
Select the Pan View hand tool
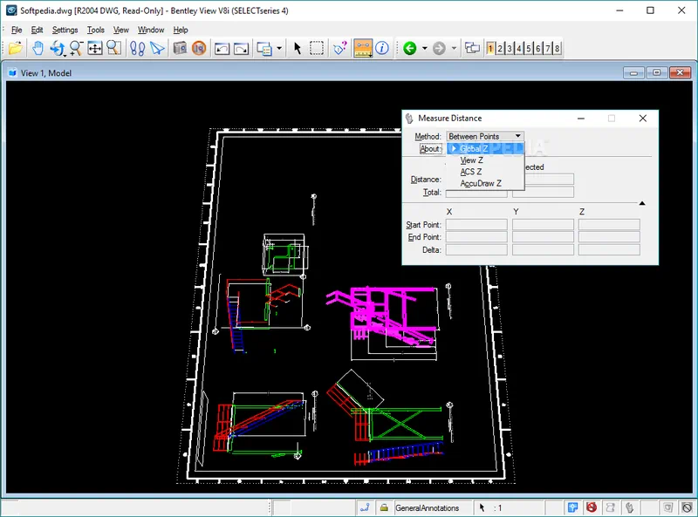click(38, 48)
